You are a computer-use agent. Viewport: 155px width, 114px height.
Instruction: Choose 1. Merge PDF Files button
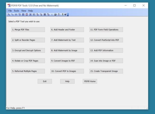(28, 30)
